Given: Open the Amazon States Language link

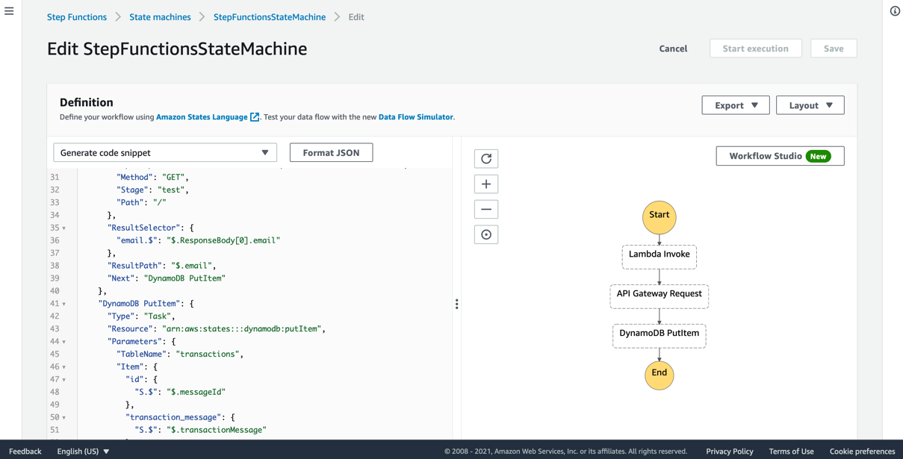Looking at the screenshot, I should pyautogui.click(x=202, y=117).
